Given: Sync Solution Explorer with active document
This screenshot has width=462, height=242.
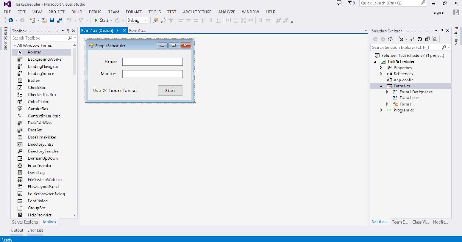Looking at the screenshot, I should [412, 39].
